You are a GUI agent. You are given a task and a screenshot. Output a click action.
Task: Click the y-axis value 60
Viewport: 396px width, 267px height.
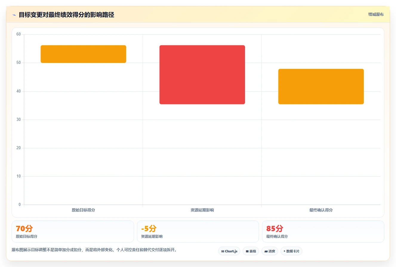[x=19, y=34]
